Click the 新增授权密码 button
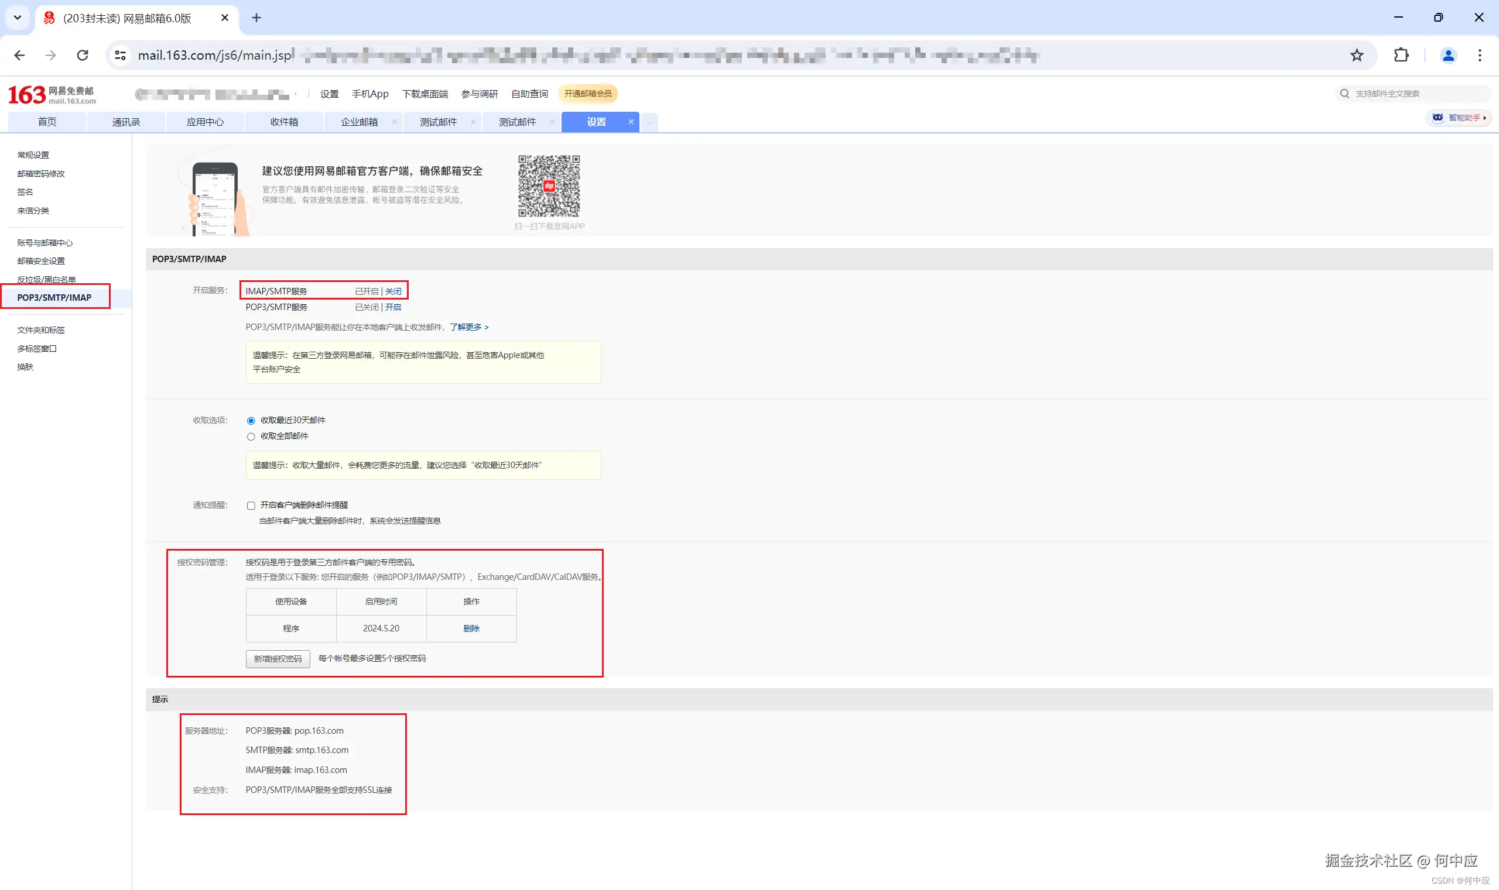Image resolution: width=1499 pixels, height=890 pixels. 278,658
